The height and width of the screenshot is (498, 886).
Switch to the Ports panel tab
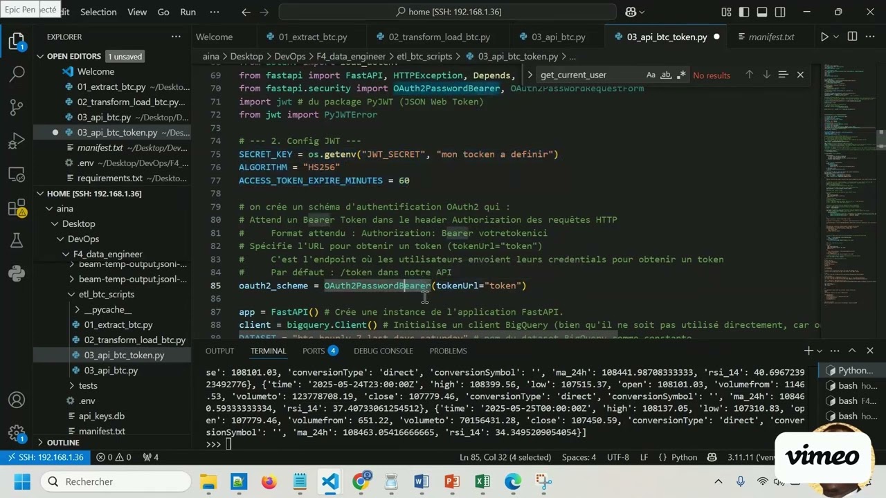tap(314, 351)
